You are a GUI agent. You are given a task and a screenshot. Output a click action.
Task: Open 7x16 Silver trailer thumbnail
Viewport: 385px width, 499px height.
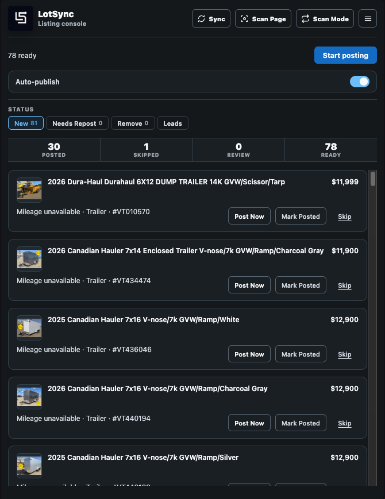(29, 466)
